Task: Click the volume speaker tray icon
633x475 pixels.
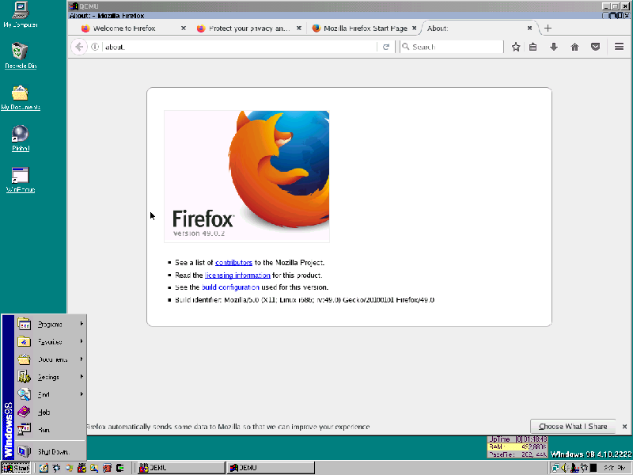Action: (564, 468)
